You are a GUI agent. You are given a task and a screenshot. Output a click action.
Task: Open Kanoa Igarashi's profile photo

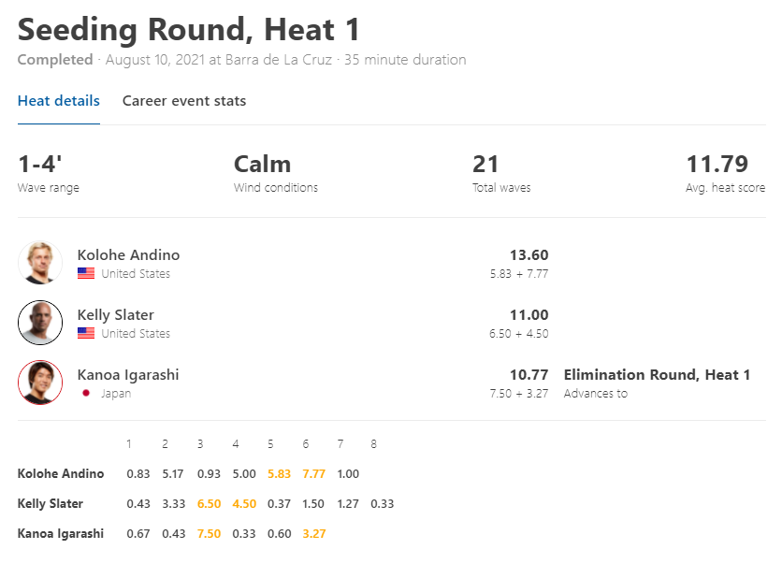(40, 383)
